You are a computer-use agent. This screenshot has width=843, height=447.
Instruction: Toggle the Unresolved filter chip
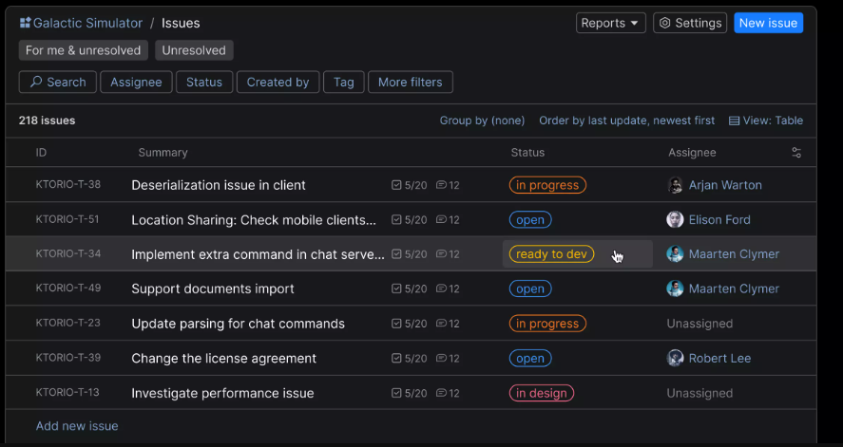pyautogui.click(x=194, y=50)
